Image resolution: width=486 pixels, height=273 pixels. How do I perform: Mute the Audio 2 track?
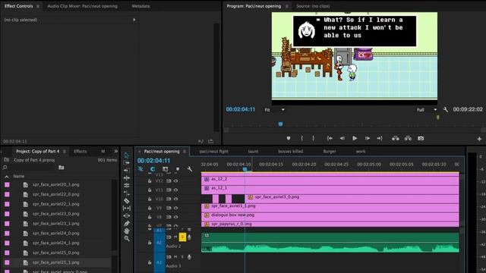coord(175,237)
